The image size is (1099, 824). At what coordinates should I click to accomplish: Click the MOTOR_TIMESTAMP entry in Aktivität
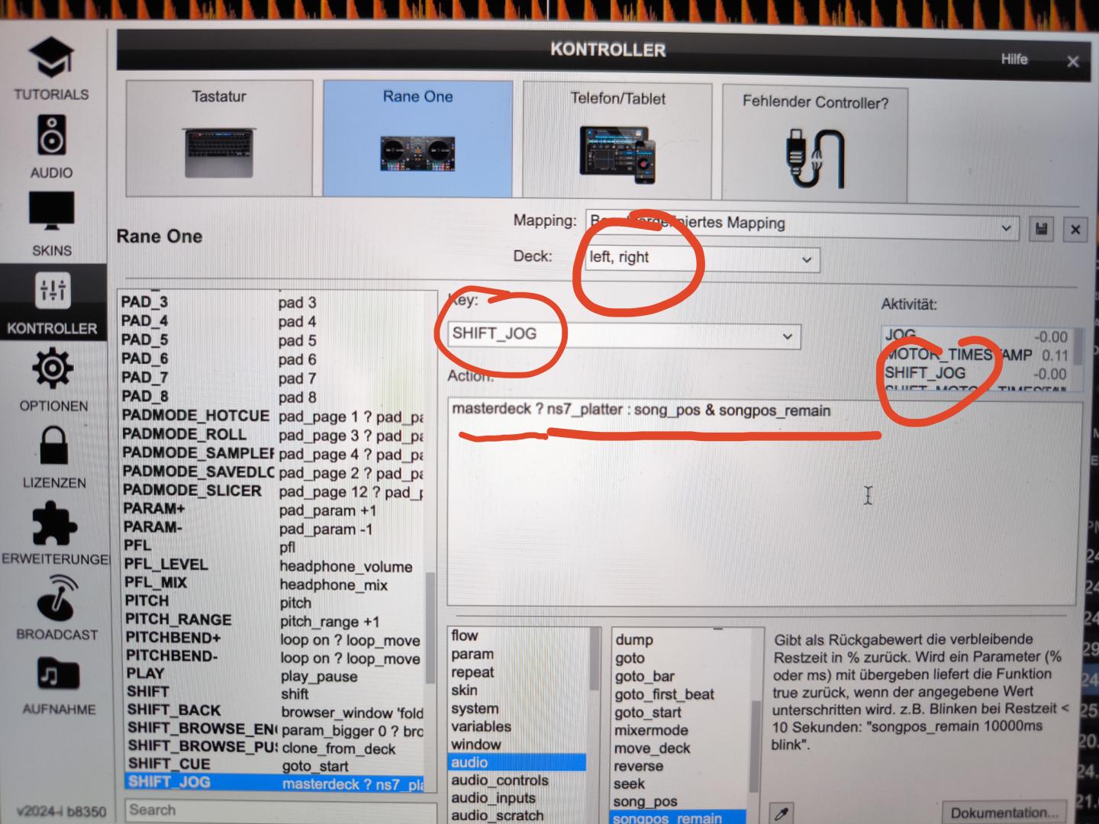point(977,355)
